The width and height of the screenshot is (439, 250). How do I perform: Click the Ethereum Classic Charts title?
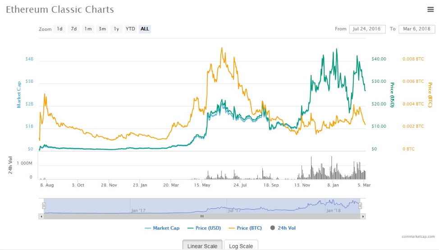coord(60,9)
